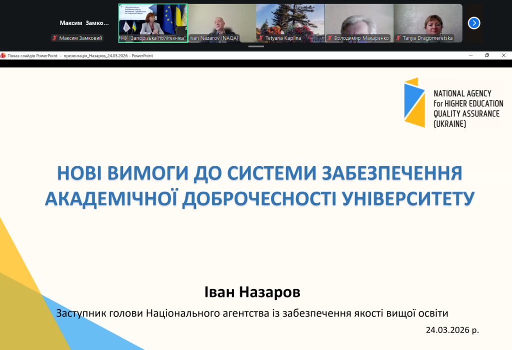Click the PowerPoint icon in the title bar

coord(3,55)
